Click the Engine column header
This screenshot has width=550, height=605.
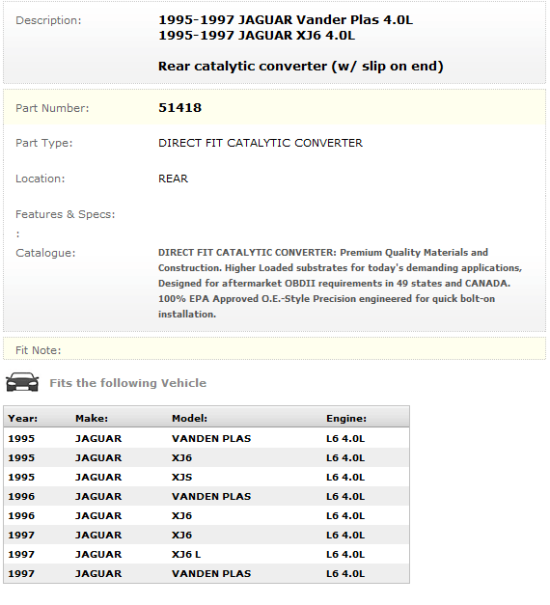346,418
